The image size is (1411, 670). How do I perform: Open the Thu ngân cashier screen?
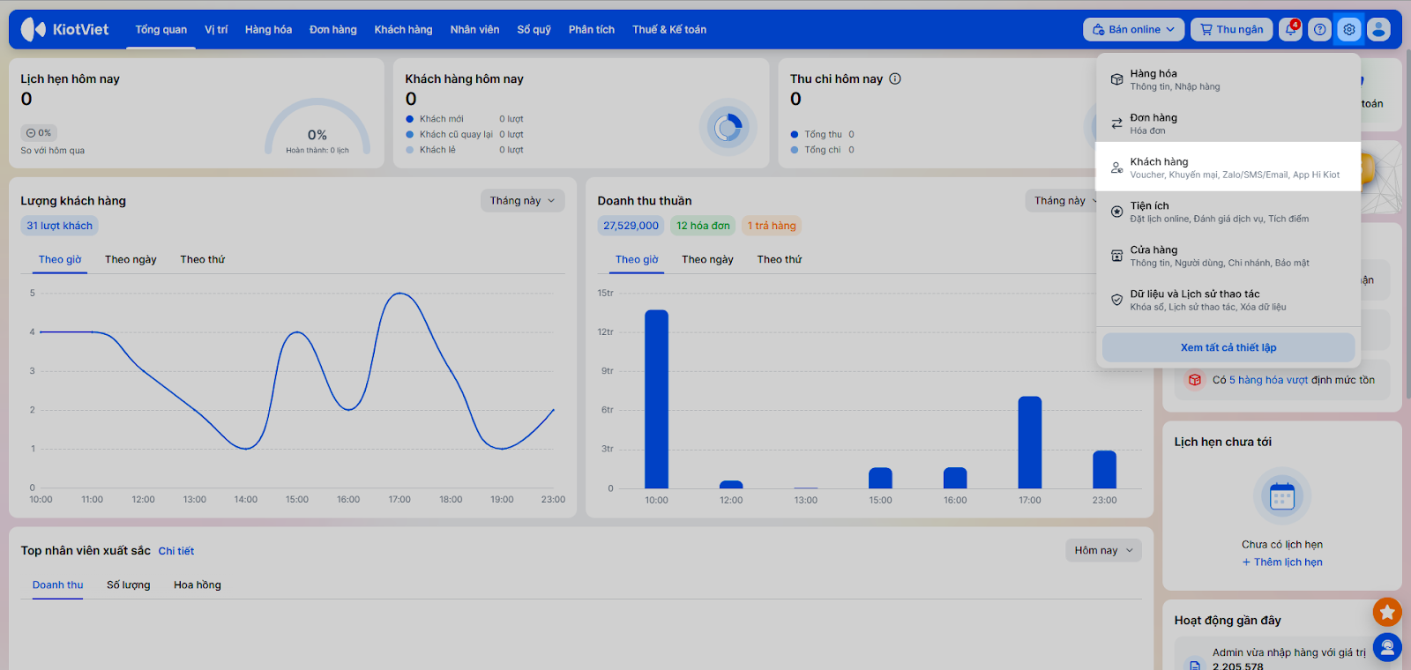coord(1232,29)
